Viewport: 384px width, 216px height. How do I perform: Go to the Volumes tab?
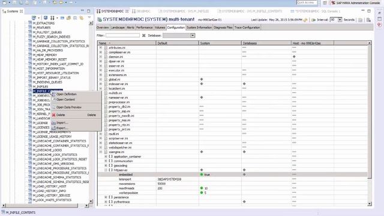(x=160, y=28)
